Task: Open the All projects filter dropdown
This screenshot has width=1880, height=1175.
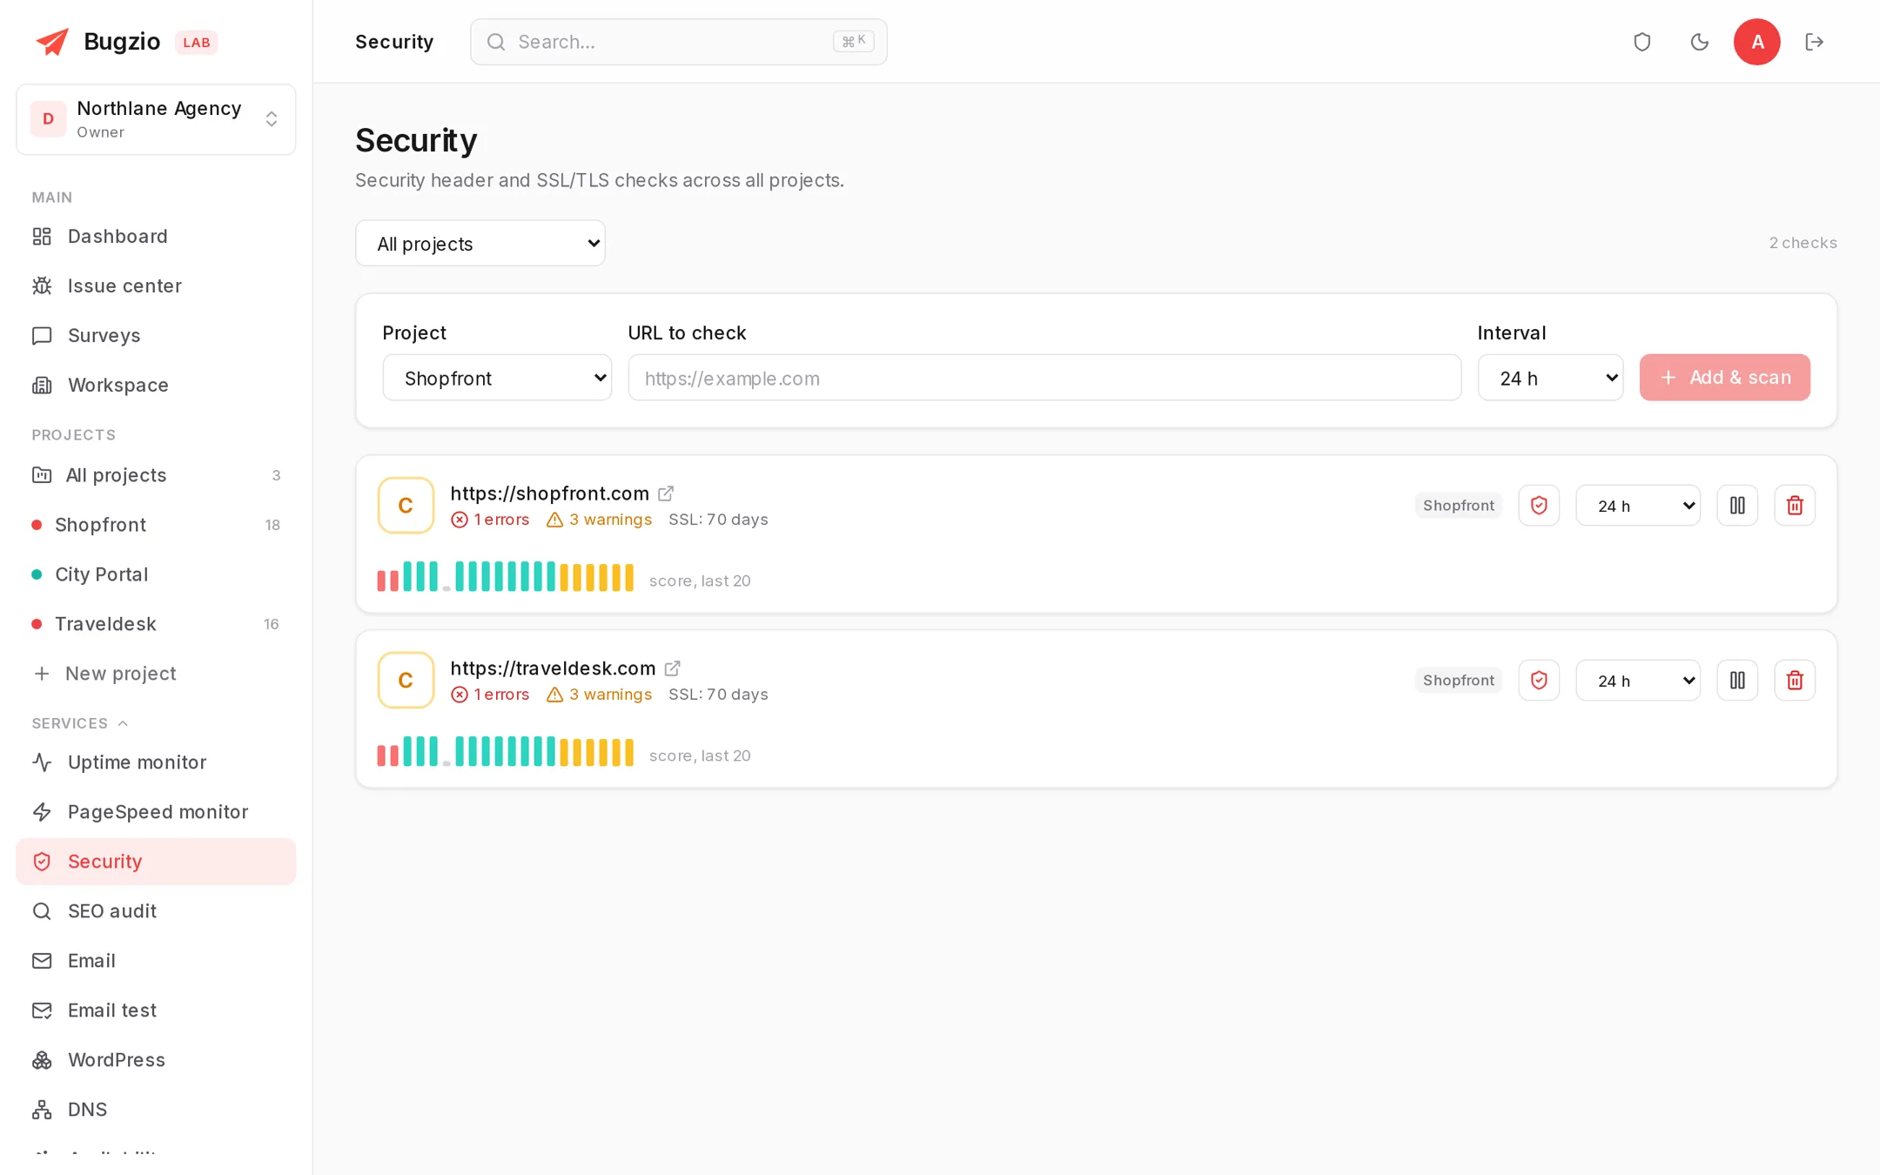Action: (x=480, y=244)
